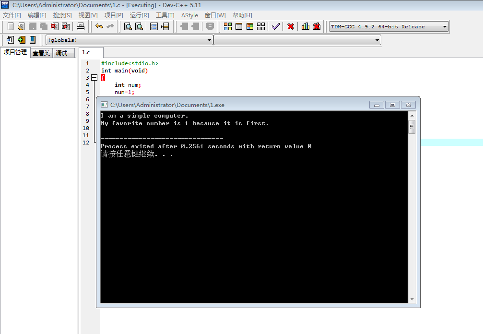Click the Close file icon

point(55,26)
